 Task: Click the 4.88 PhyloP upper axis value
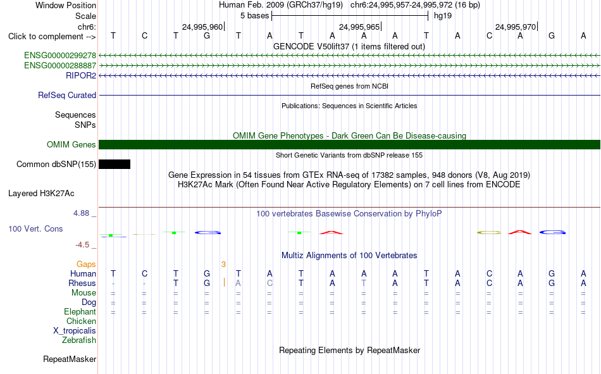pyautogui.click(x=81, y=213)
